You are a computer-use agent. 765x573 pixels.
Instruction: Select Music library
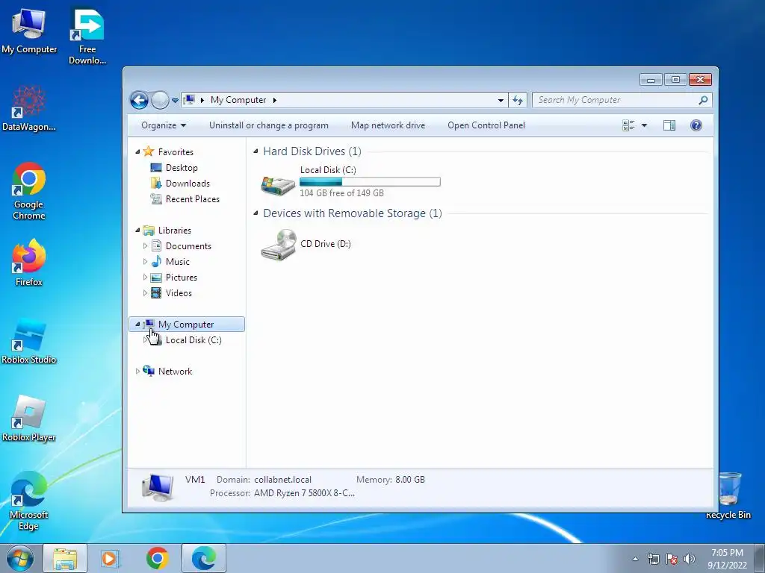click(x=177, y=262)
